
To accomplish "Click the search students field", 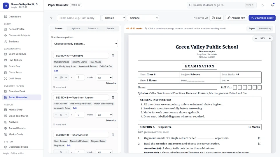I will coord(222,5).
